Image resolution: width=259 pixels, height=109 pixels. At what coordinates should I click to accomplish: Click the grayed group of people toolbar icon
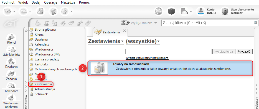(80, 23)
